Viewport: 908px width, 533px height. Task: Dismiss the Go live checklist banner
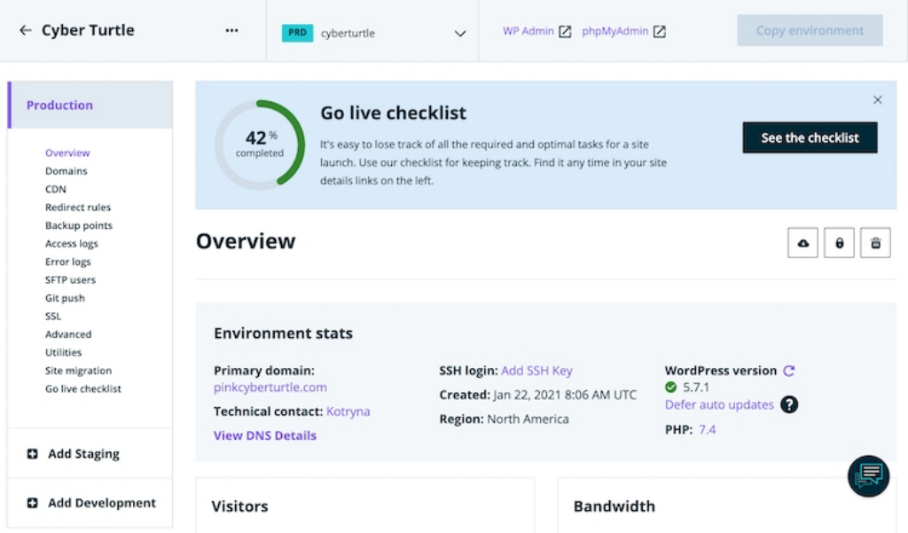point(877,99)
